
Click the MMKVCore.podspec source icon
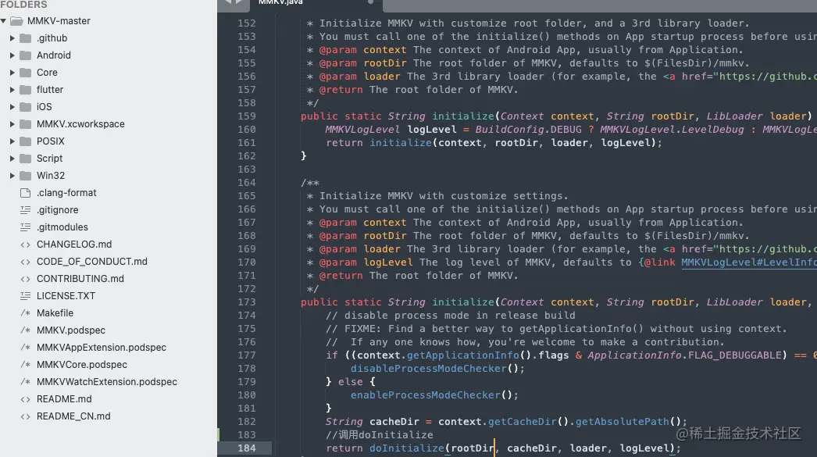pyautogui.click(x=26, y=365)
